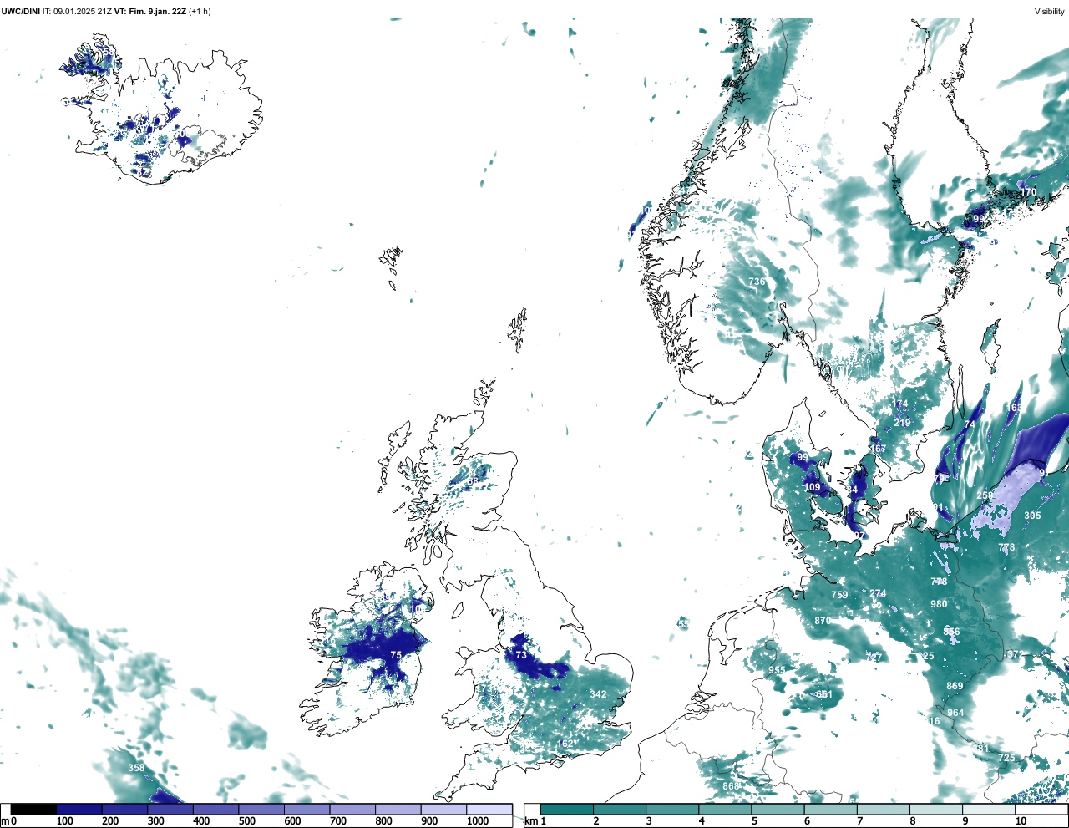Click the valid time 'Fim. 9.jan. 22Z' text
The height and width of the screenshot is (828, 1069).
(x=158, y=12)
